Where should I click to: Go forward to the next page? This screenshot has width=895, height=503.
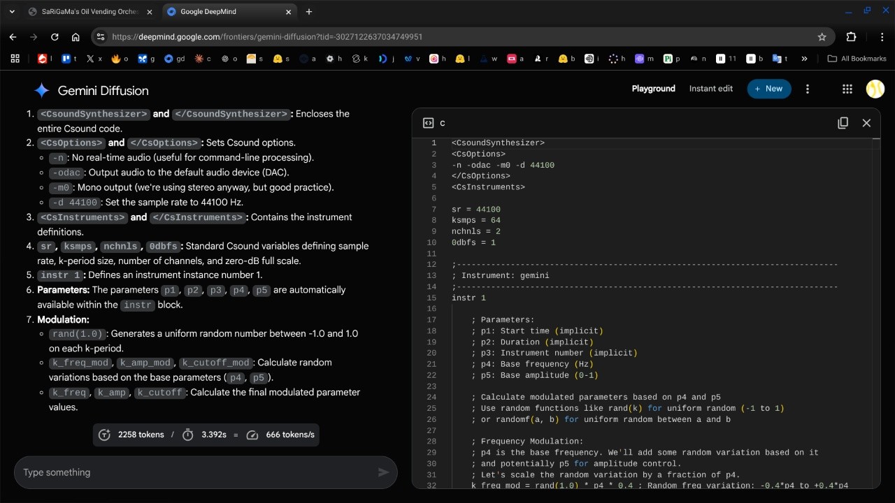(x=34, y=37)
